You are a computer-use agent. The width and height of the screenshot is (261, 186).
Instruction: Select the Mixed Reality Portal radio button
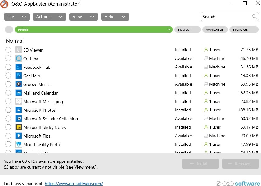tap(8, 144)
